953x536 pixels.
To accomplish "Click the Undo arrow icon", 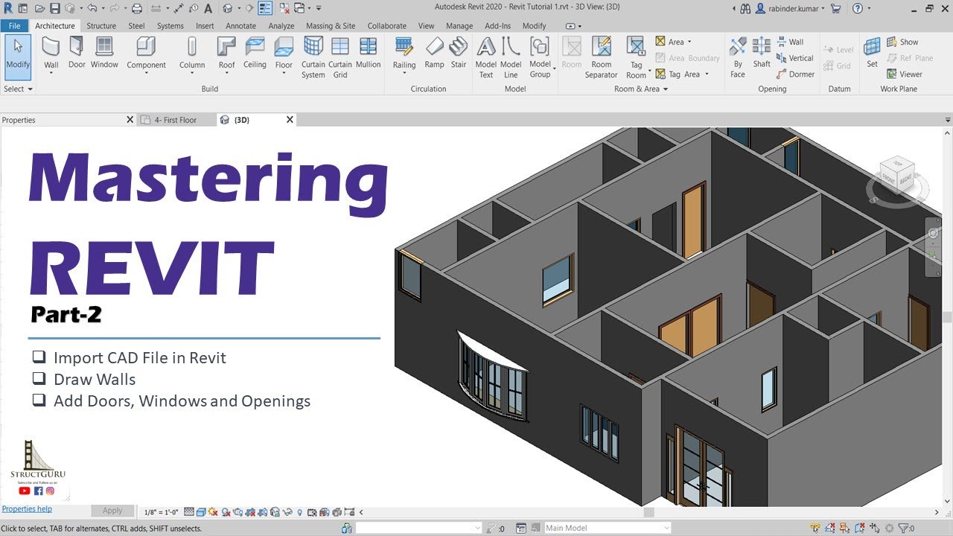I will (92, 8).
